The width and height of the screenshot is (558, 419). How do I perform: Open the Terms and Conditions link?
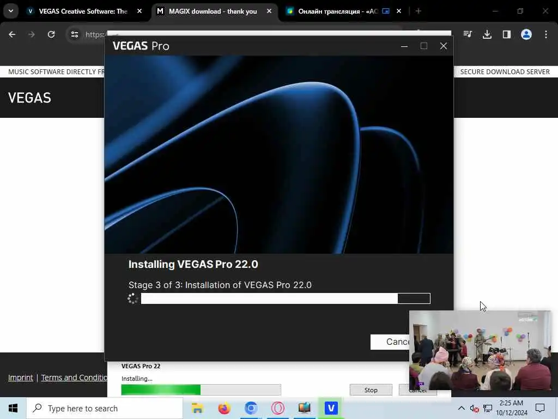[x=74, y=378]
